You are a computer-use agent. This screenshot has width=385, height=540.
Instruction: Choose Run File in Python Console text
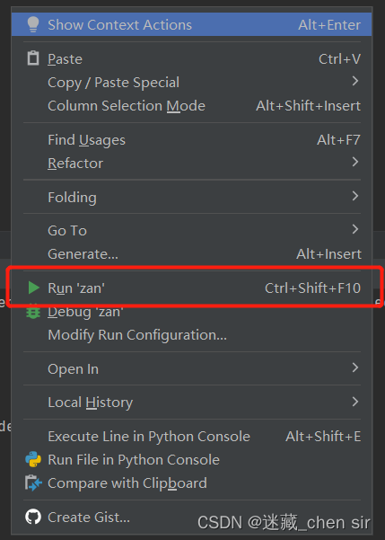134,460
